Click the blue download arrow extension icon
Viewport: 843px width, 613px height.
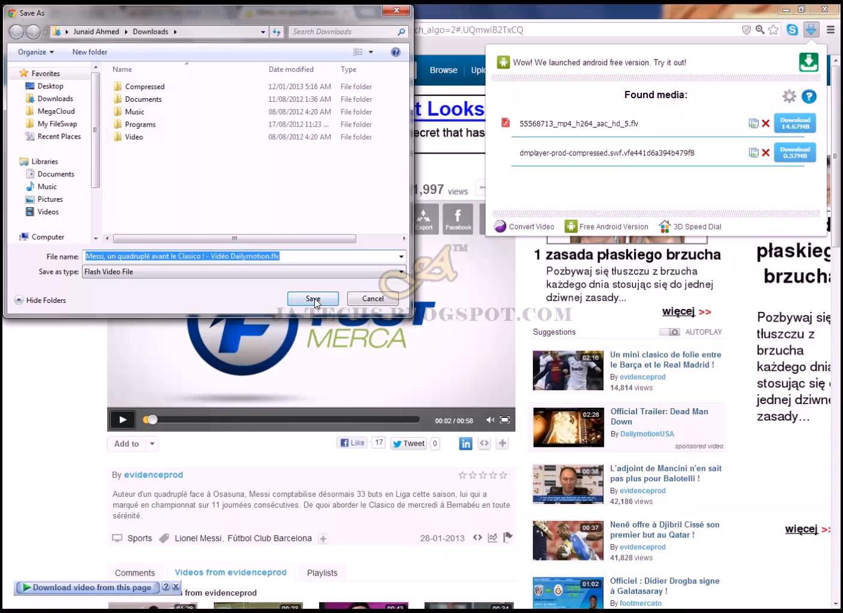(x=809, y=29)
